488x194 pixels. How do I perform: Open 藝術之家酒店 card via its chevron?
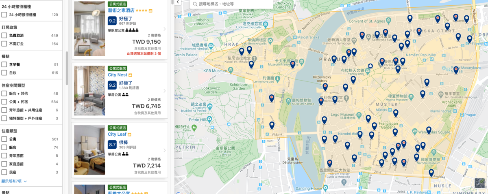click(164, 29)
